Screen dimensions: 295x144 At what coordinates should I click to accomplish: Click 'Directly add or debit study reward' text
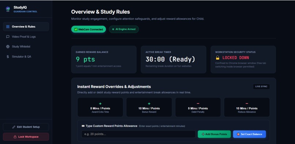tap(134, 92)
